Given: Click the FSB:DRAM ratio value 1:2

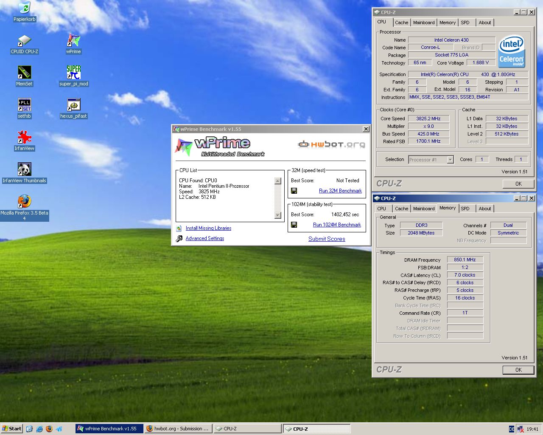Looking at the screenshot, I should tap(465, 267).
